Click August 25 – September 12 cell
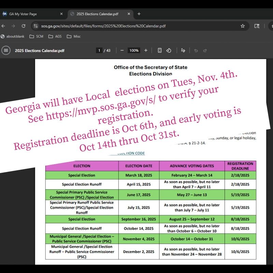 [192, 219]
